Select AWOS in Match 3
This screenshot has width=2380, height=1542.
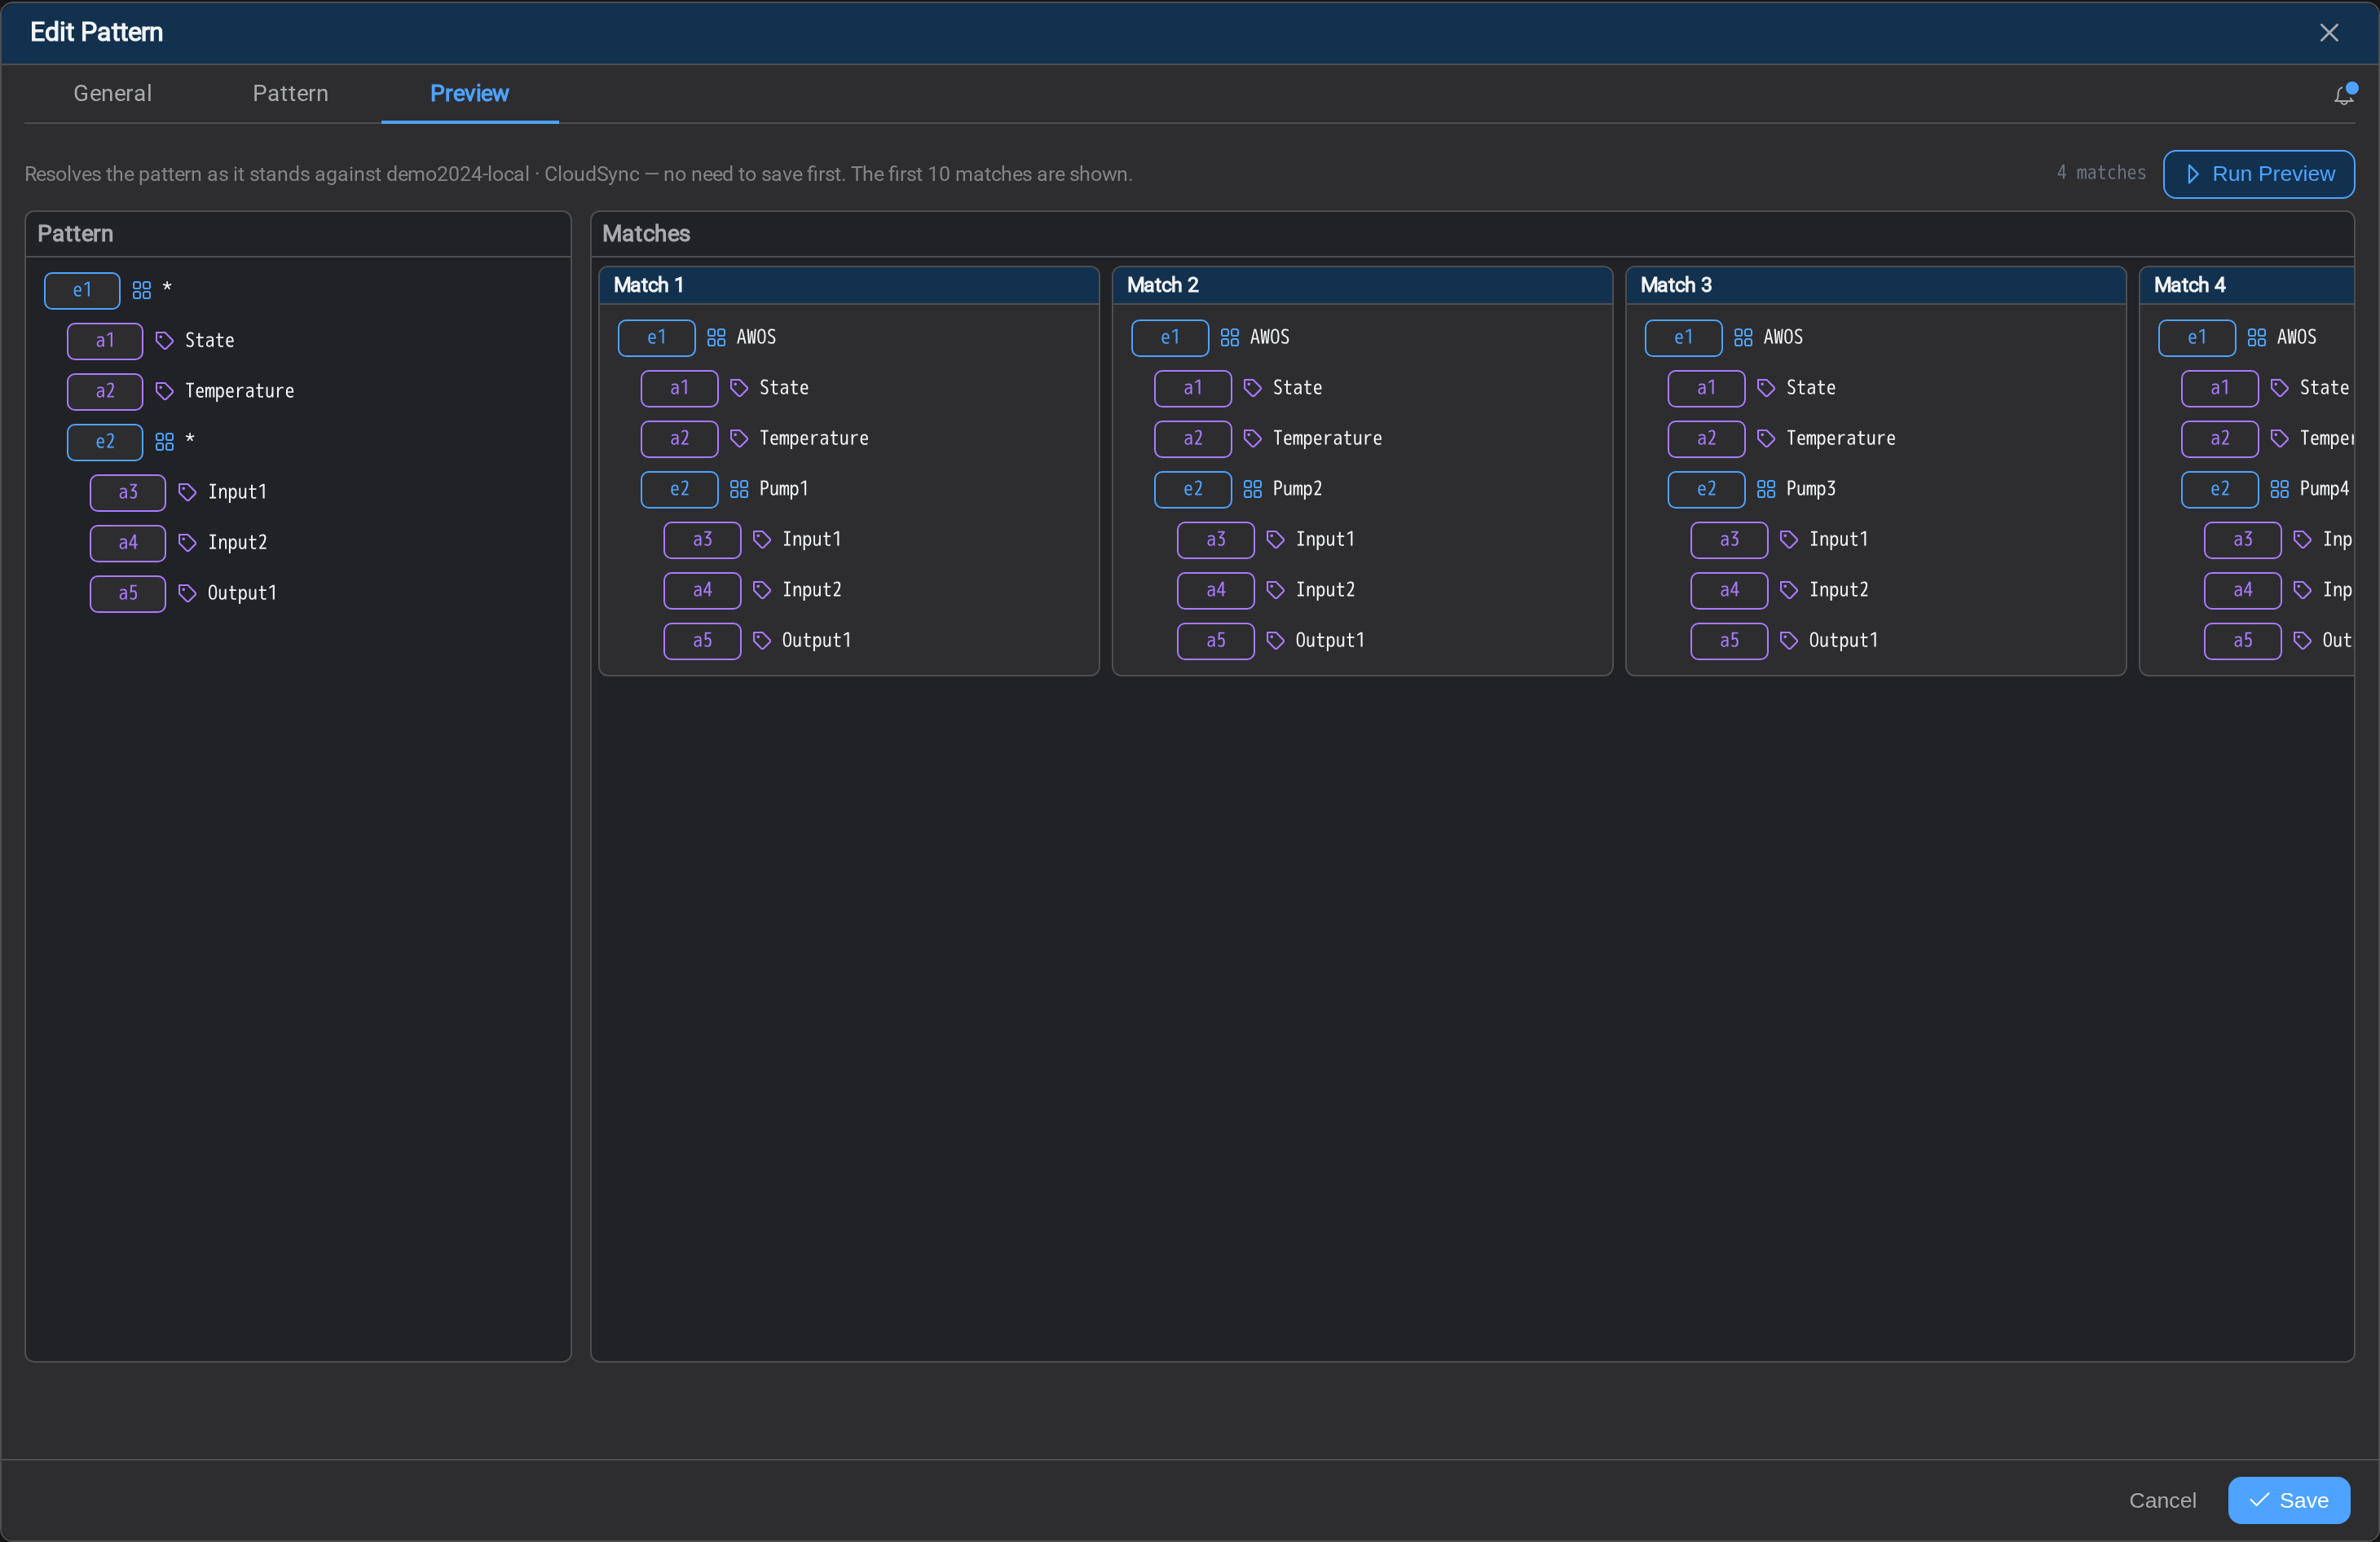tap(1783, 338)
